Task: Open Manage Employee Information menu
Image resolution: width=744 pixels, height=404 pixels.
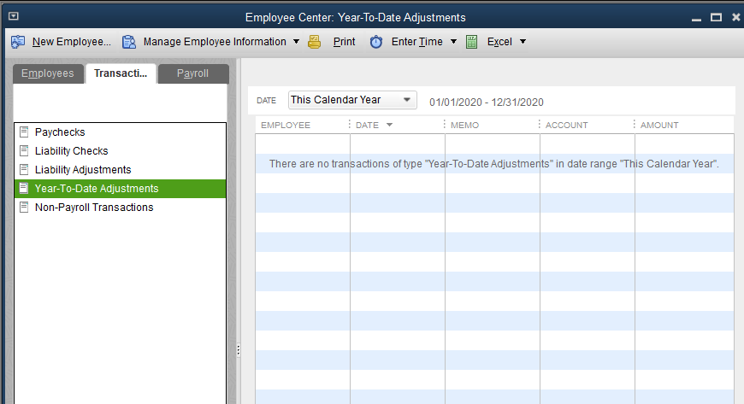Action: 215,42
